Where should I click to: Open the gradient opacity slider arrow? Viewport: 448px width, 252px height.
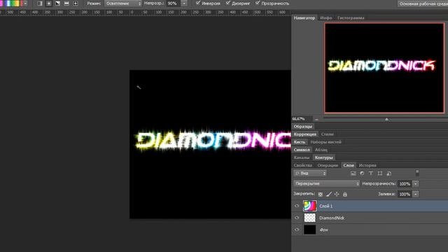point(184,3)
